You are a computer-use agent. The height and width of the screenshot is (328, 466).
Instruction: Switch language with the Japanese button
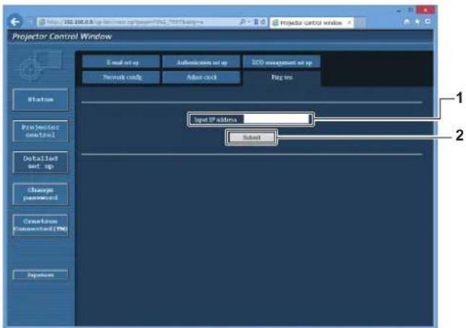tap(40, 275)
